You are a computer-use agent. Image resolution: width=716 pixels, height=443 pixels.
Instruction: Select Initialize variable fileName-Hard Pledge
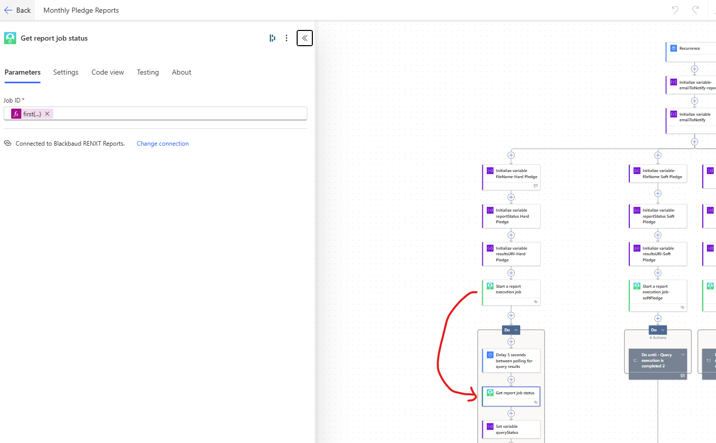coord(511,177)
